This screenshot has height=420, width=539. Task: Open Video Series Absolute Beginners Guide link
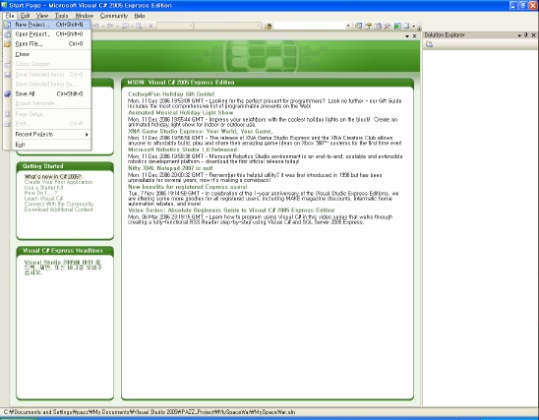coord(231,210)
